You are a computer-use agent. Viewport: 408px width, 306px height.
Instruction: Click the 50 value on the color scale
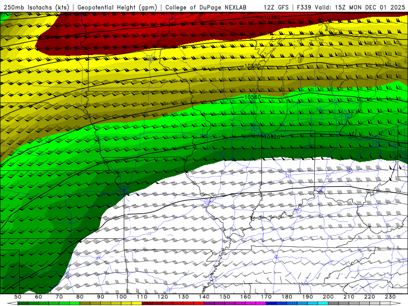click(18, 297)
